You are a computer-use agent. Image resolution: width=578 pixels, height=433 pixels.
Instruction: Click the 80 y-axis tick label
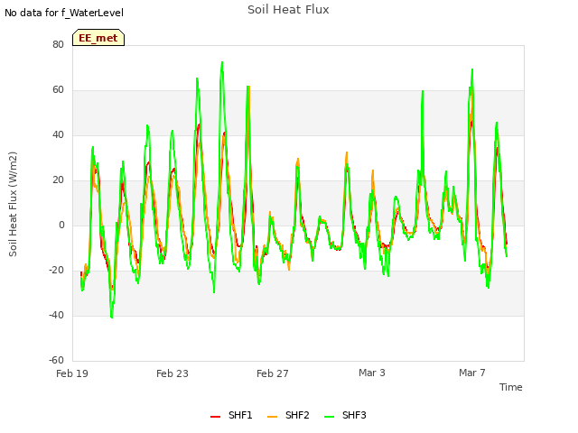click(58, 44)
